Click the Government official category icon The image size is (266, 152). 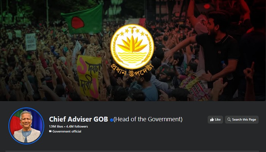click(x=50, y=131)
